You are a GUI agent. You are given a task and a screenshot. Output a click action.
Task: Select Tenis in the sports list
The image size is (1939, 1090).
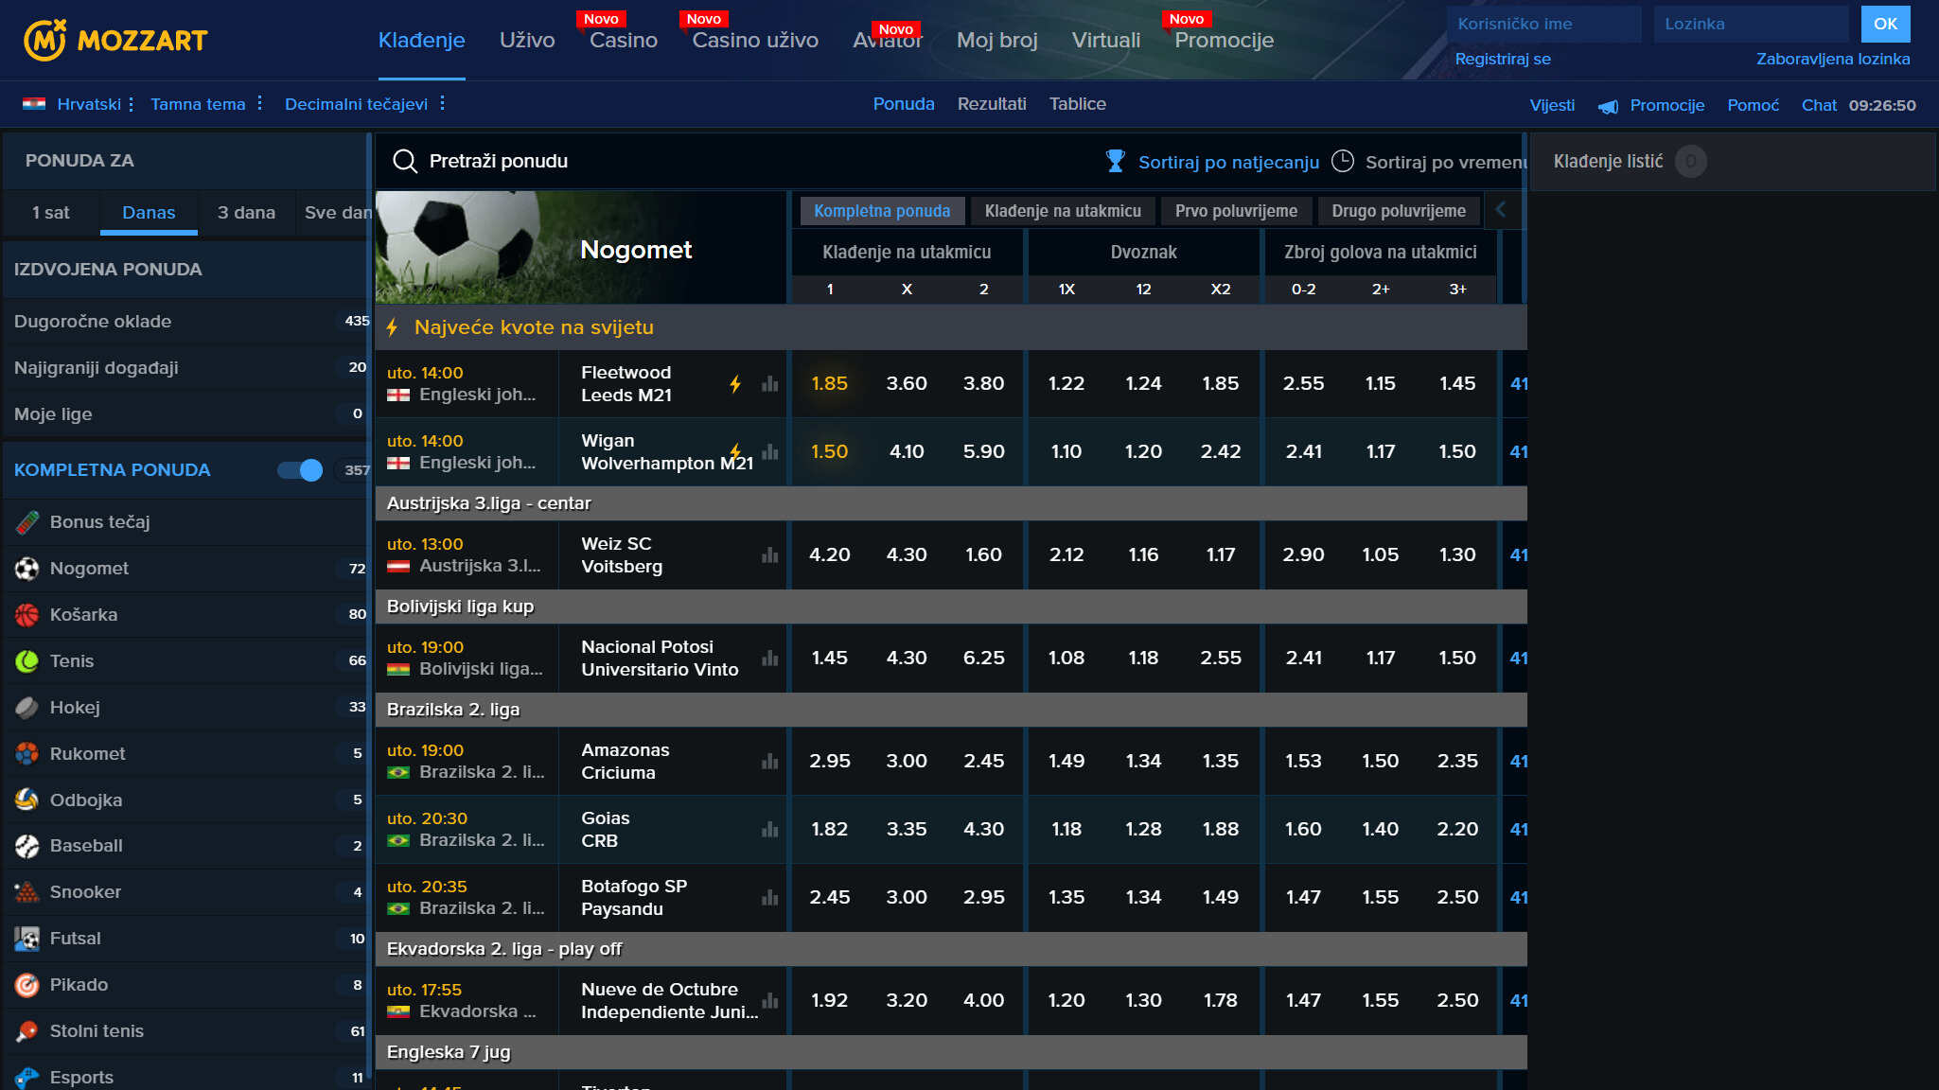click(72, 661)
